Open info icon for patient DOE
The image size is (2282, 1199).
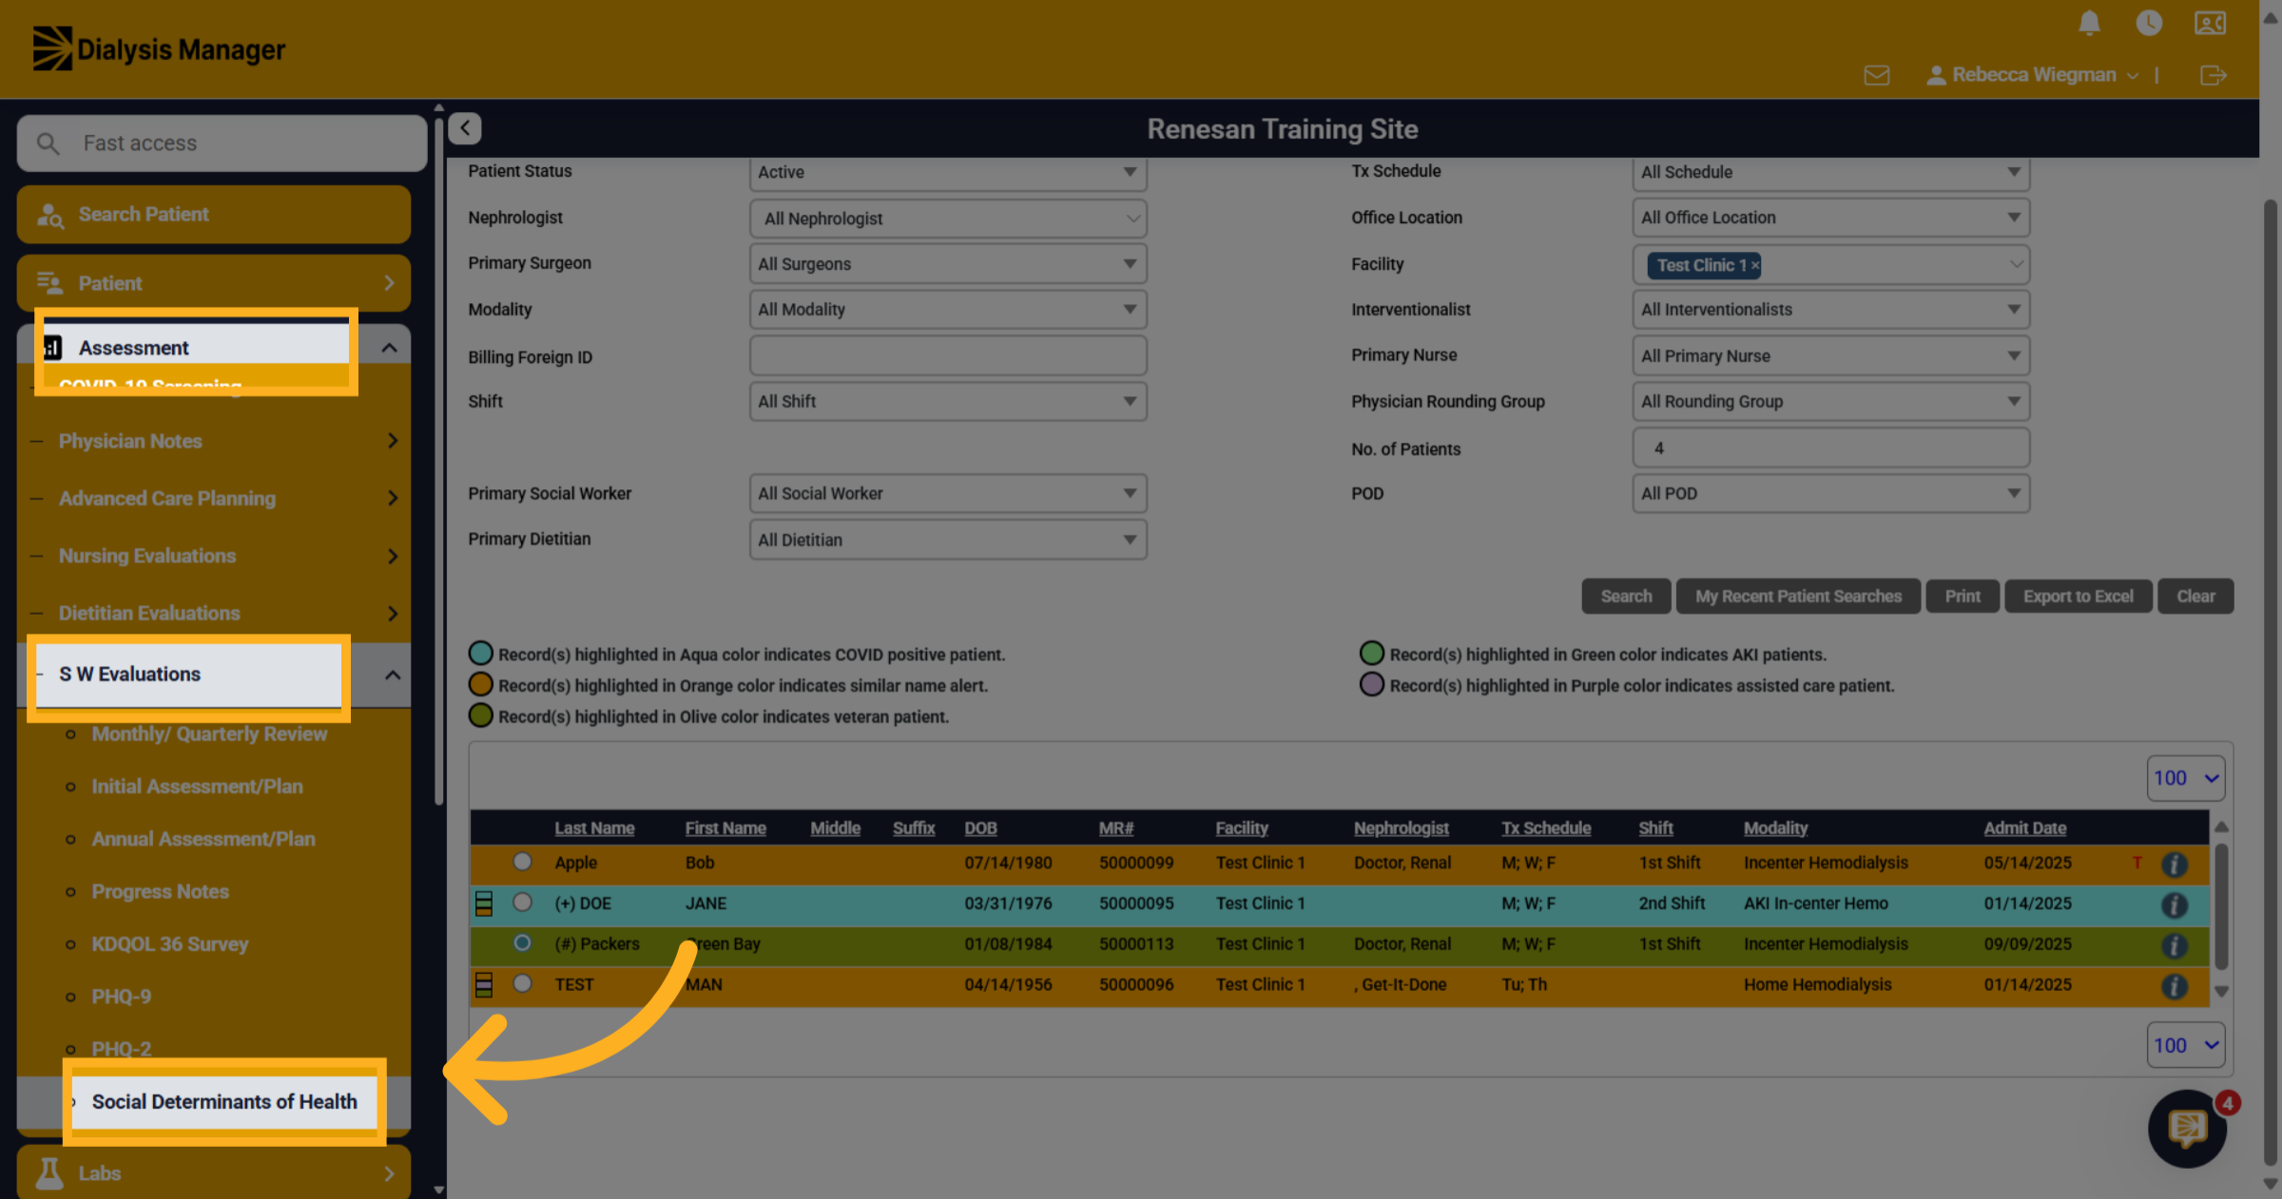pos(2174,905)
